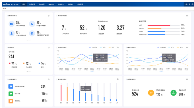Click the red bar in 超长通话统计 chart
This screenshot has width=194, height=108.
61,93
